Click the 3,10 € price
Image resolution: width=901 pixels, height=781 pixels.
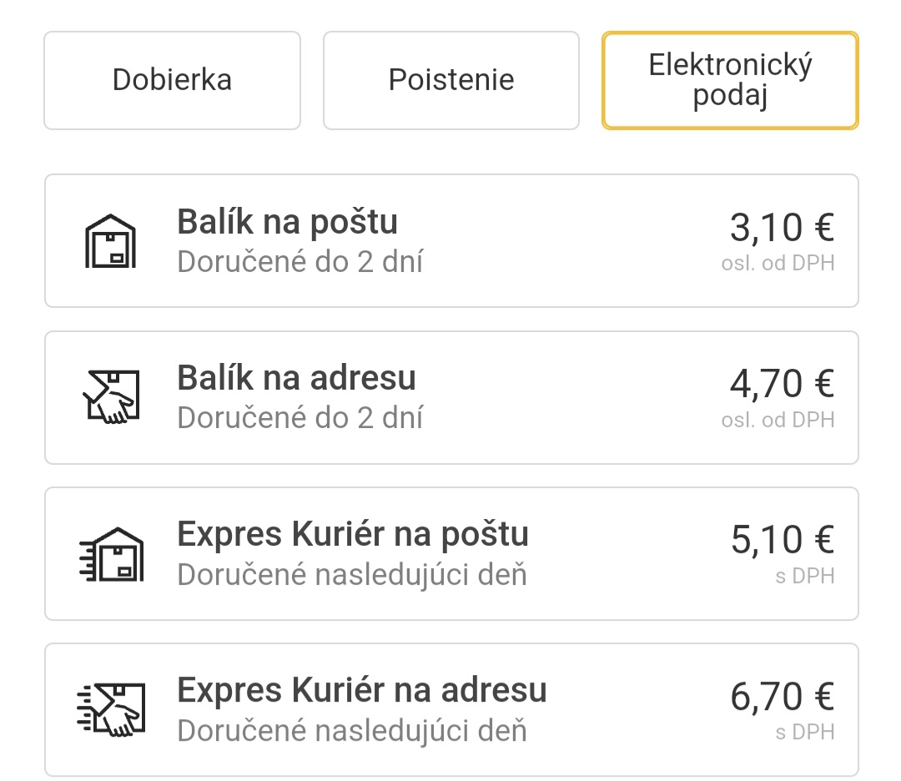[x=782, y=227]
